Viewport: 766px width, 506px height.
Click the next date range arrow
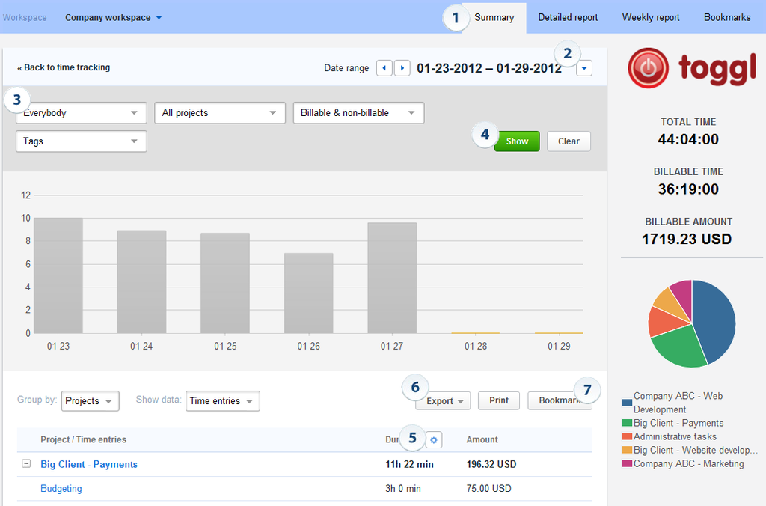pos(402,68)
